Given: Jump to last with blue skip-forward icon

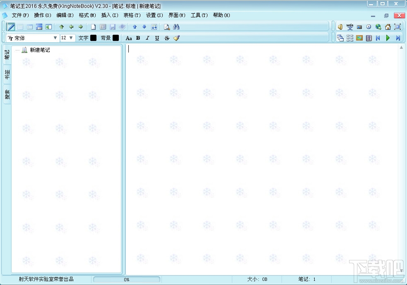Looking at the screenshot, I should (397, 38).
